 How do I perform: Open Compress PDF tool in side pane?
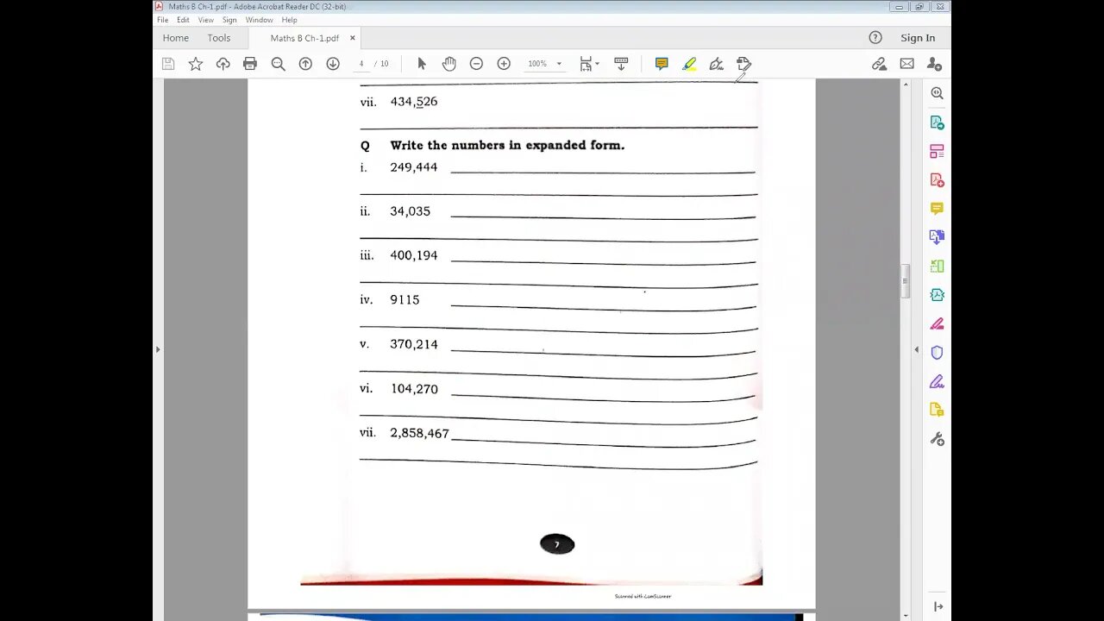[938, 295]
